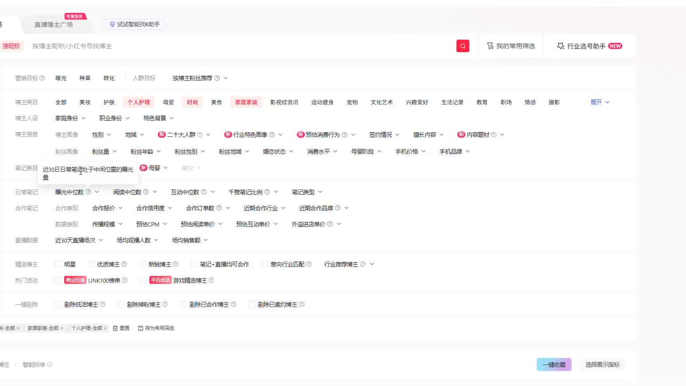Click the 选择展示指标 button
This screenshot has width=686, height=386.
(x=603, y=365)
